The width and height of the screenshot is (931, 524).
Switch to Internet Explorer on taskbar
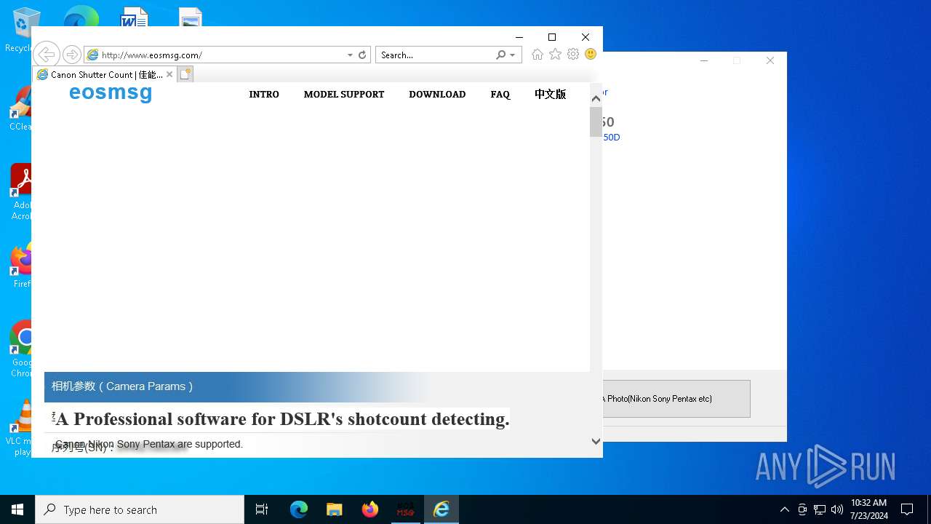441,509
